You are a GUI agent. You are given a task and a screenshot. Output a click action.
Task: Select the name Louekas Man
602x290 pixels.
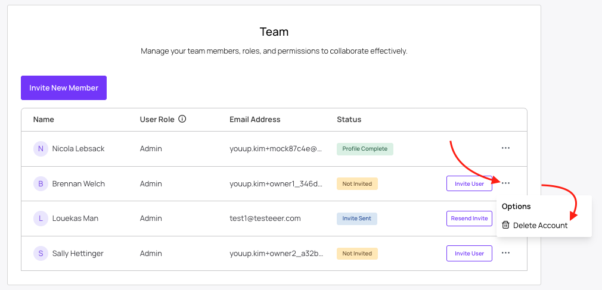(x=75, y=219)
